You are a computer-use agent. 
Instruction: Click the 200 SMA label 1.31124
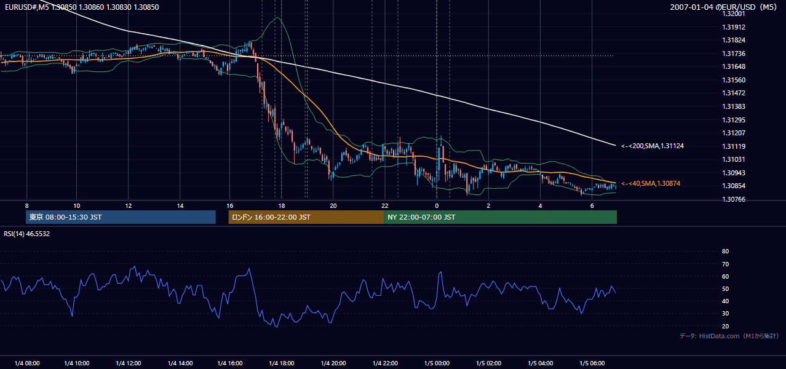(x=653, y=146)
